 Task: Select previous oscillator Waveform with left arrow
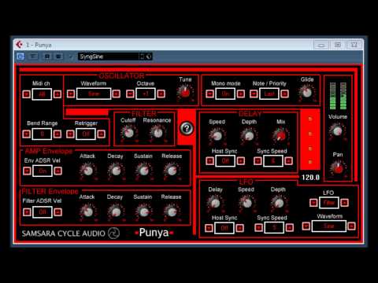pyautogui.click(x=71, y=94)
